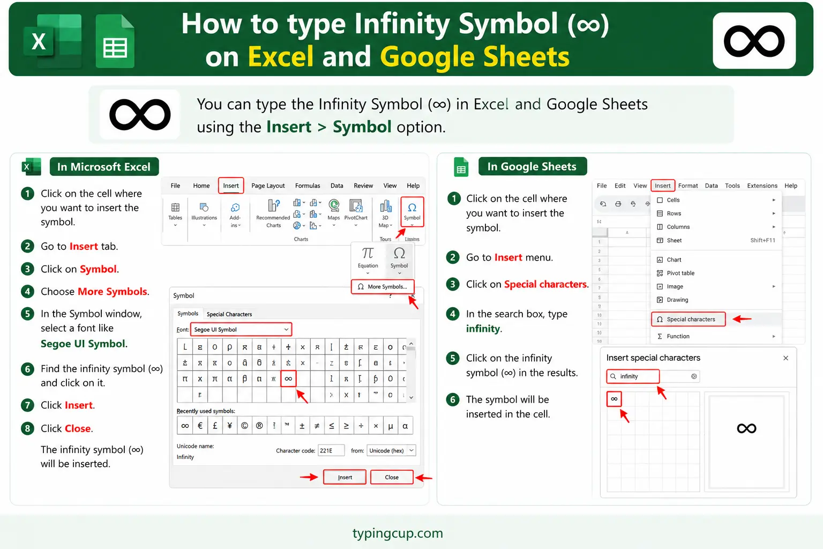Viewport: 823px width, 549px height.
Task: Open the Insert menu in Google Sheets
Action: [x=663, y=186]
